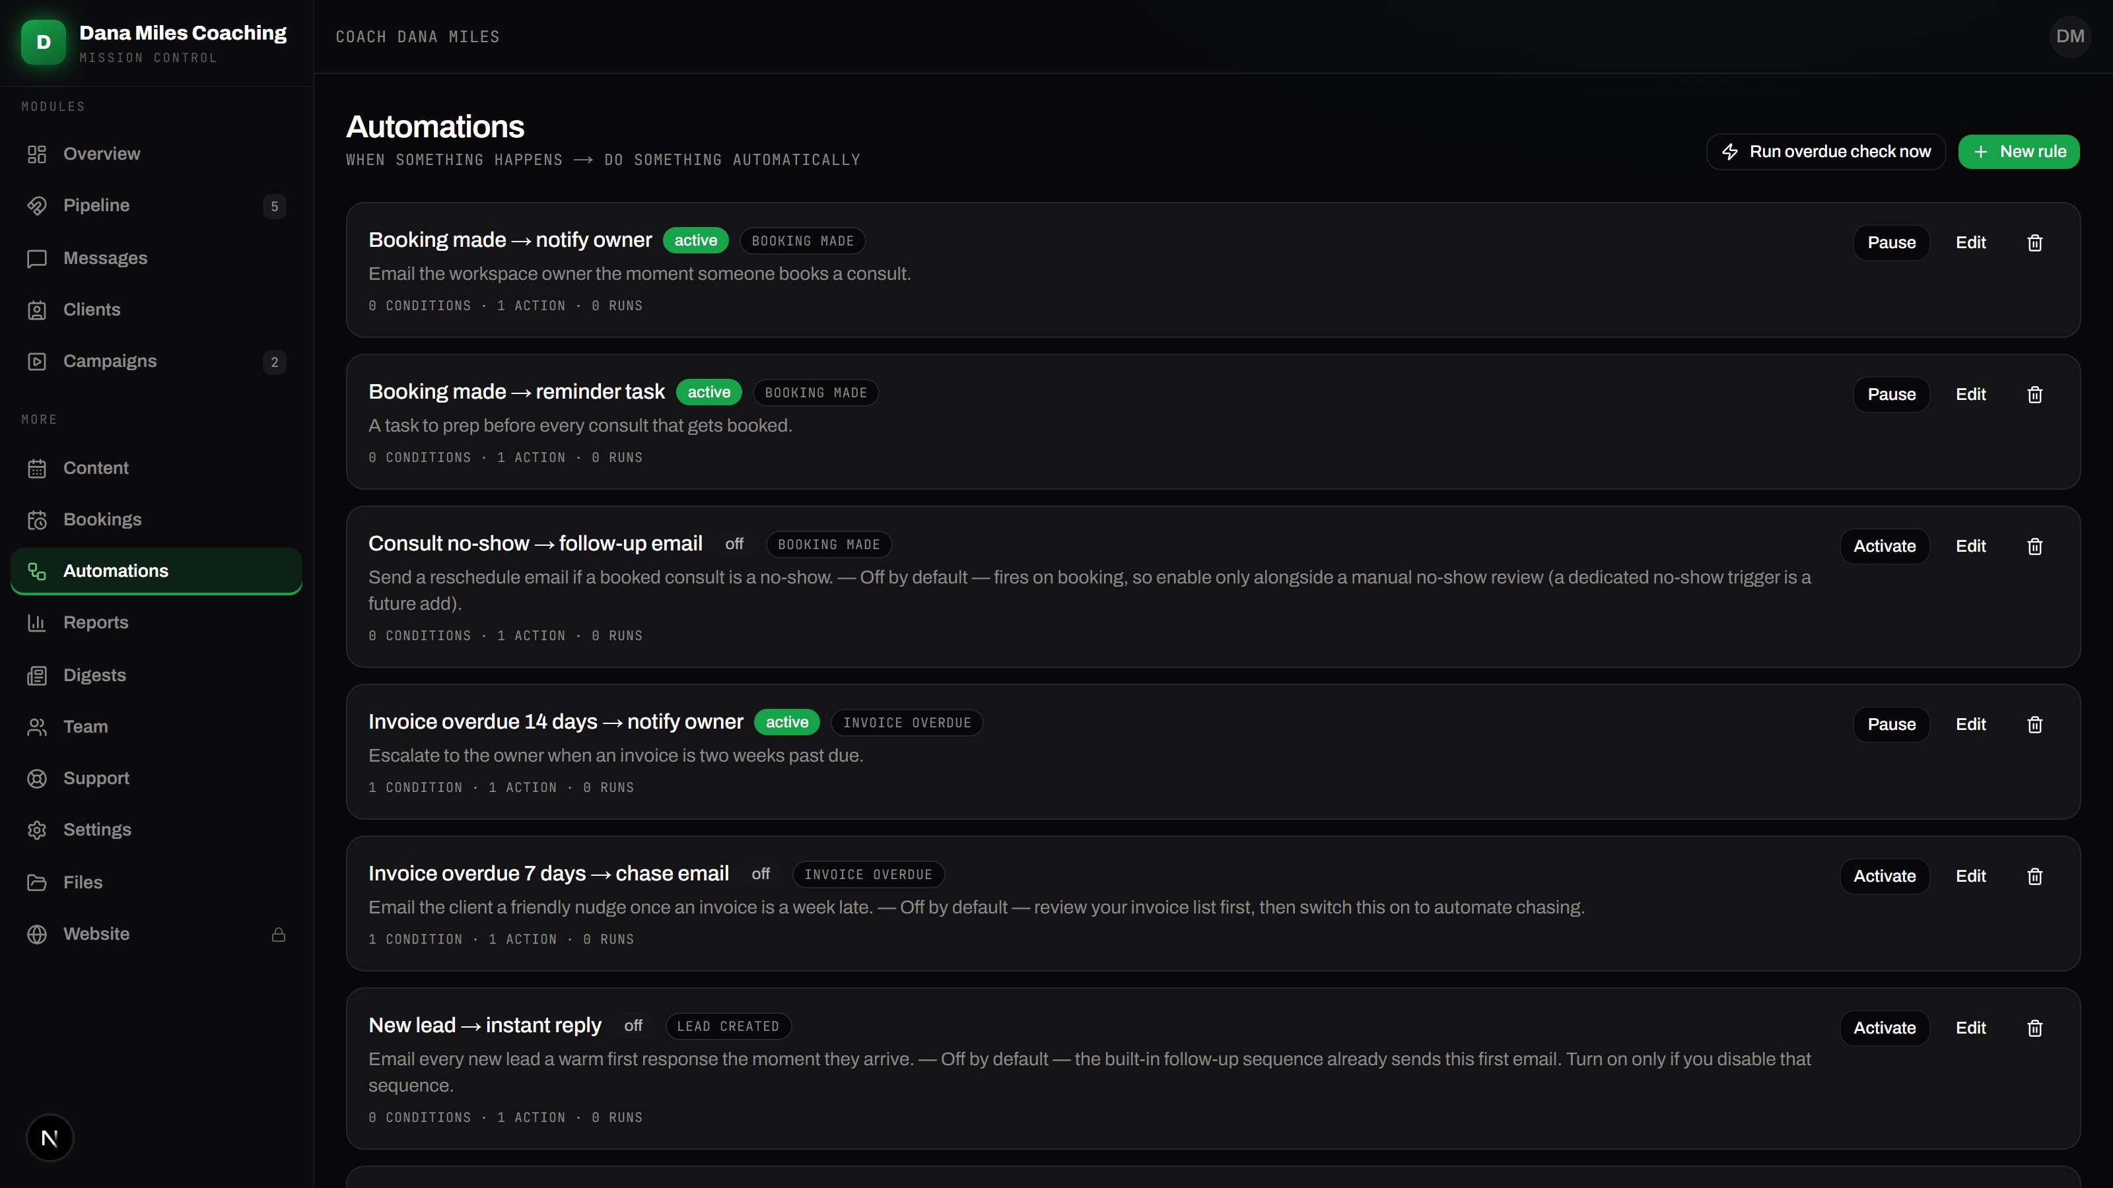
Task: Delete the Booking made notify owner rule
Action: point(2034,243)
